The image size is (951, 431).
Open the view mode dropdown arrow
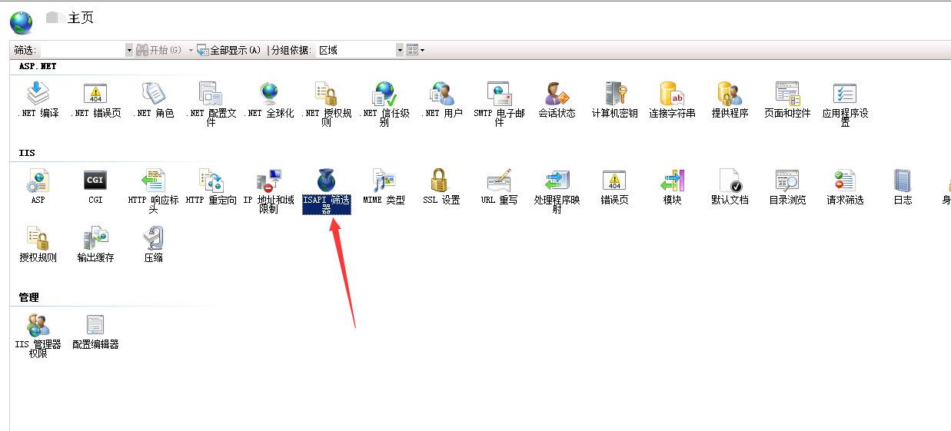(x=422, y=50)
